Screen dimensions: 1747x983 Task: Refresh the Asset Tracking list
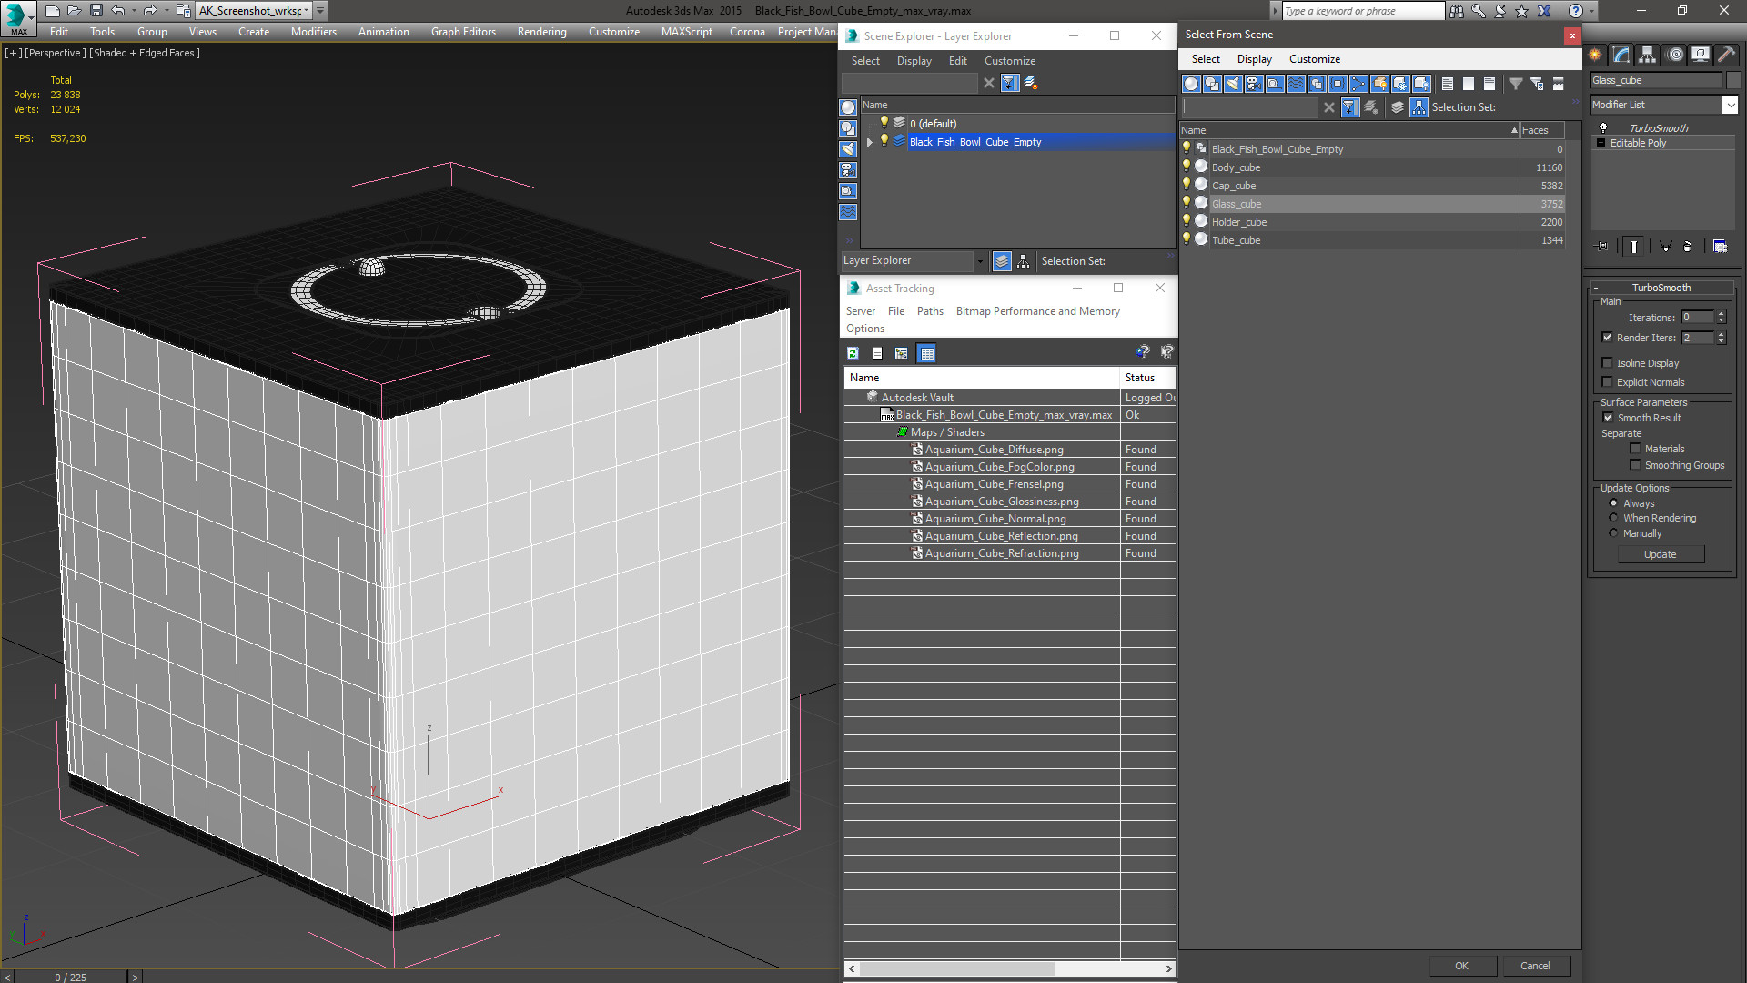tap(853, 353)
